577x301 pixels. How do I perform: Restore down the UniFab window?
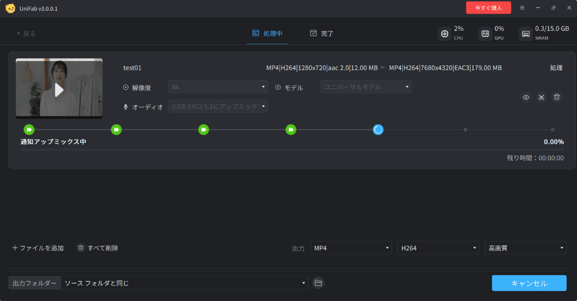[553, 8]
